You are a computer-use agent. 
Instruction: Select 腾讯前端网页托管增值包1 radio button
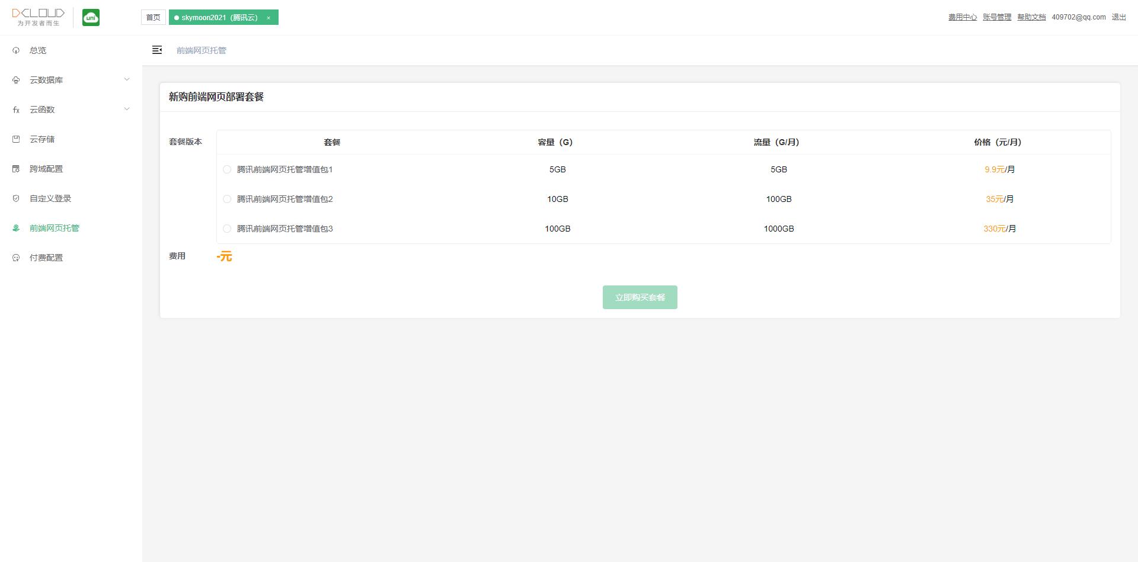click(x=227, y=169)
